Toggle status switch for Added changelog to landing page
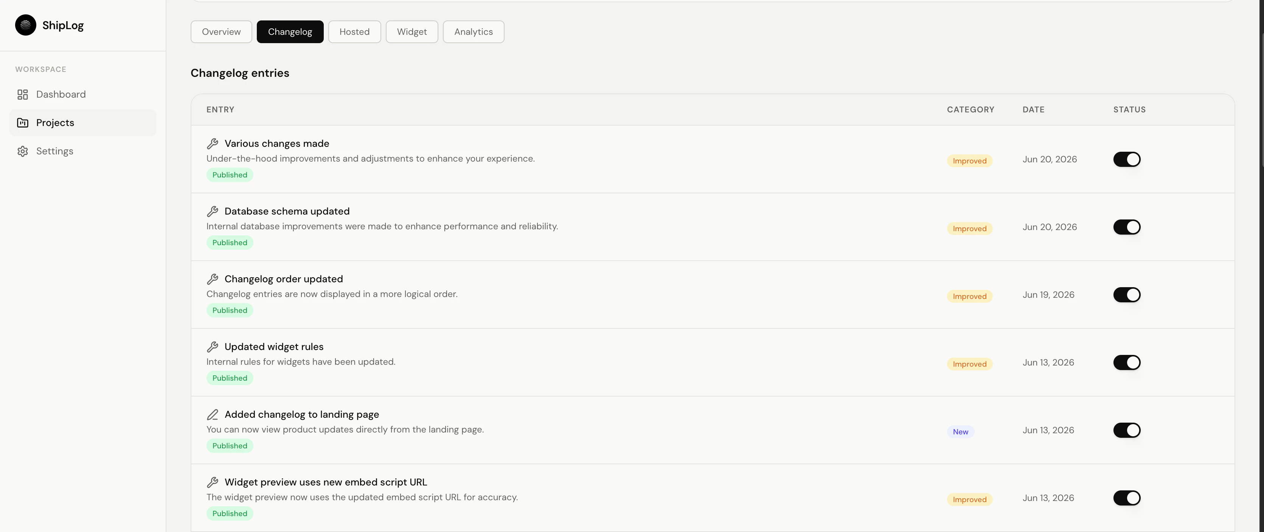This screenshot has height=532, width=1264. point(1127,431)
